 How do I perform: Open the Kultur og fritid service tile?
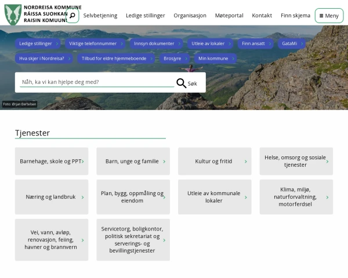tap(215, 162)
